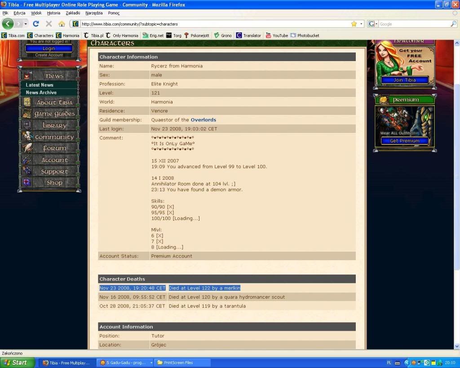The height and width of the screenshot is (368, 460).
Task: Open the Narzędzia menu
Action: click(94, 13)
